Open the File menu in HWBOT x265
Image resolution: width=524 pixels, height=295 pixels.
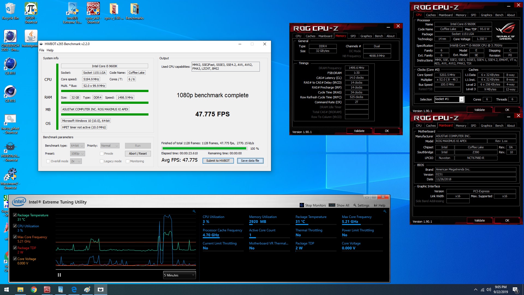[x=42, y=50]
